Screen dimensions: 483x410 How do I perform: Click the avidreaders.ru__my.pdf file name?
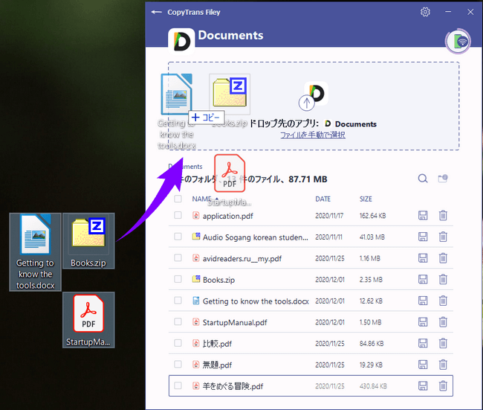tap(242, 258)
